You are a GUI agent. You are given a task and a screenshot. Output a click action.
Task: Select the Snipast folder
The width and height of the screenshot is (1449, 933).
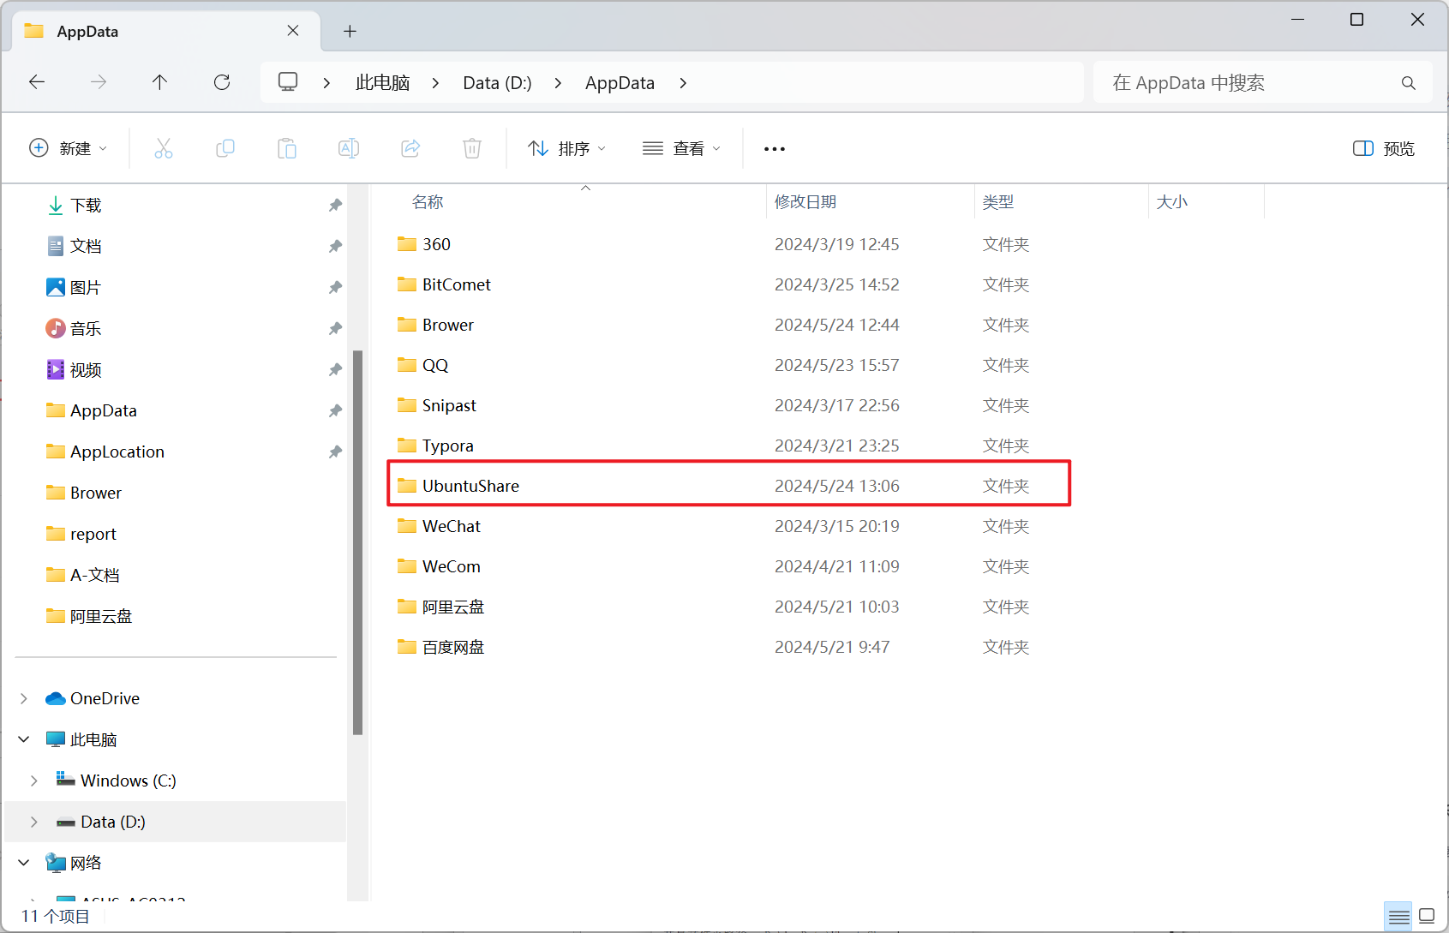(x=728, y=405)
